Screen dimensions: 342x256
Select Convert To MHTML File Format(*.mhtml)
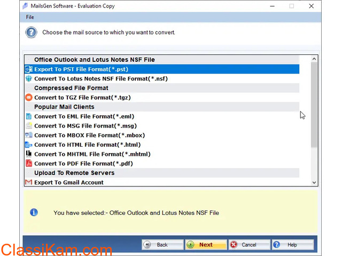point(162,154)
